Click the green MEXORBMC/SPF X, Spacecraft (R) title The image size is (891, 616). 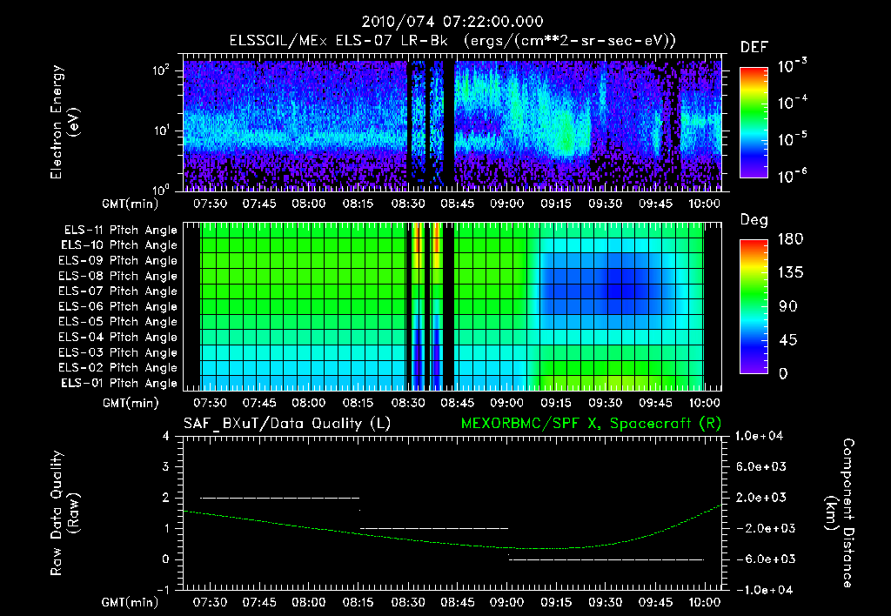pyautogui.click(x=591, y=424)
